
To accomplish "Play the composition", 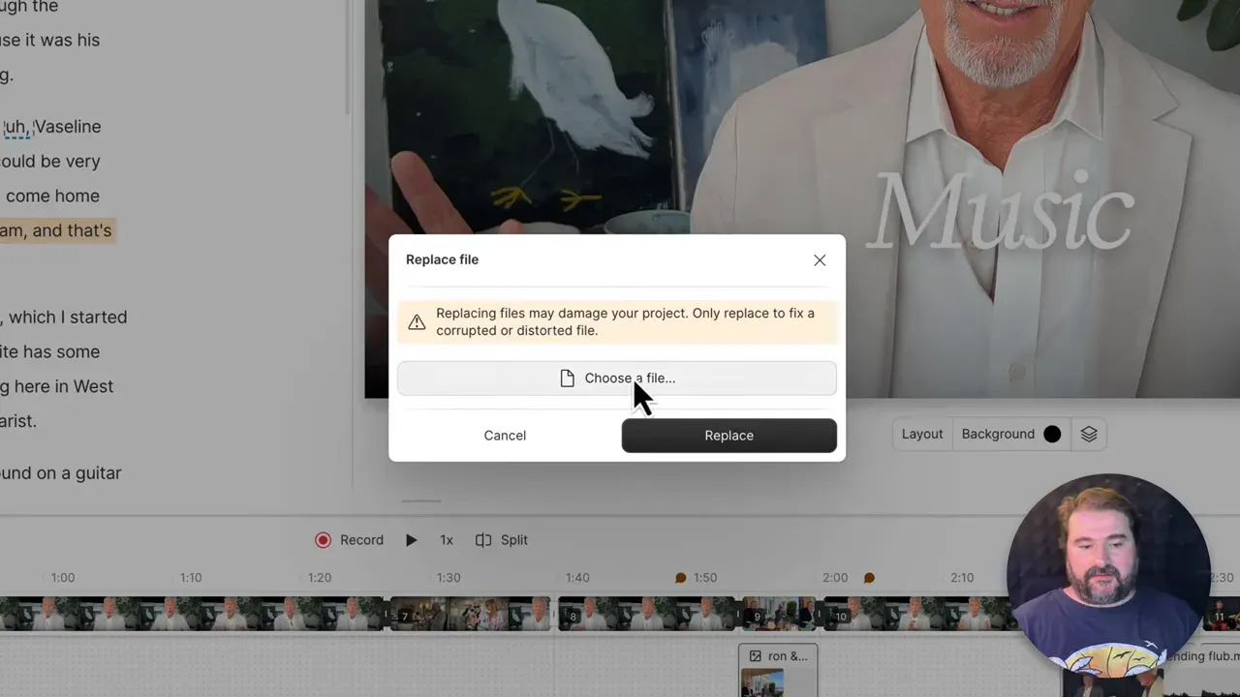I will pyautogui.click(x=411, y=540).
